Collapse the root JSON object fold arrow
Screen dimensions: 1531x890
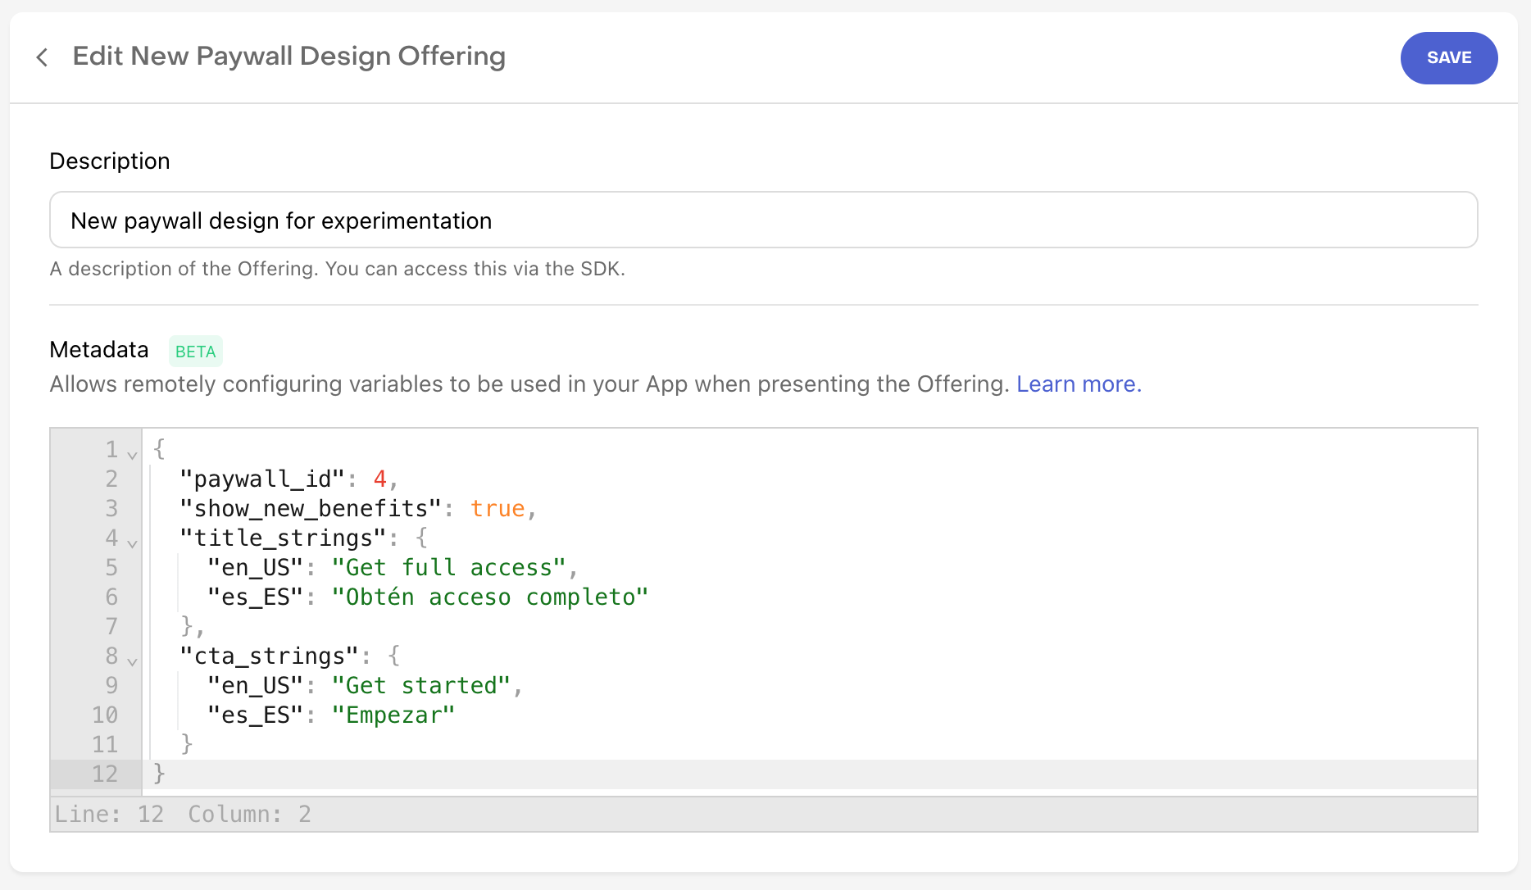(x=132, y=455)
